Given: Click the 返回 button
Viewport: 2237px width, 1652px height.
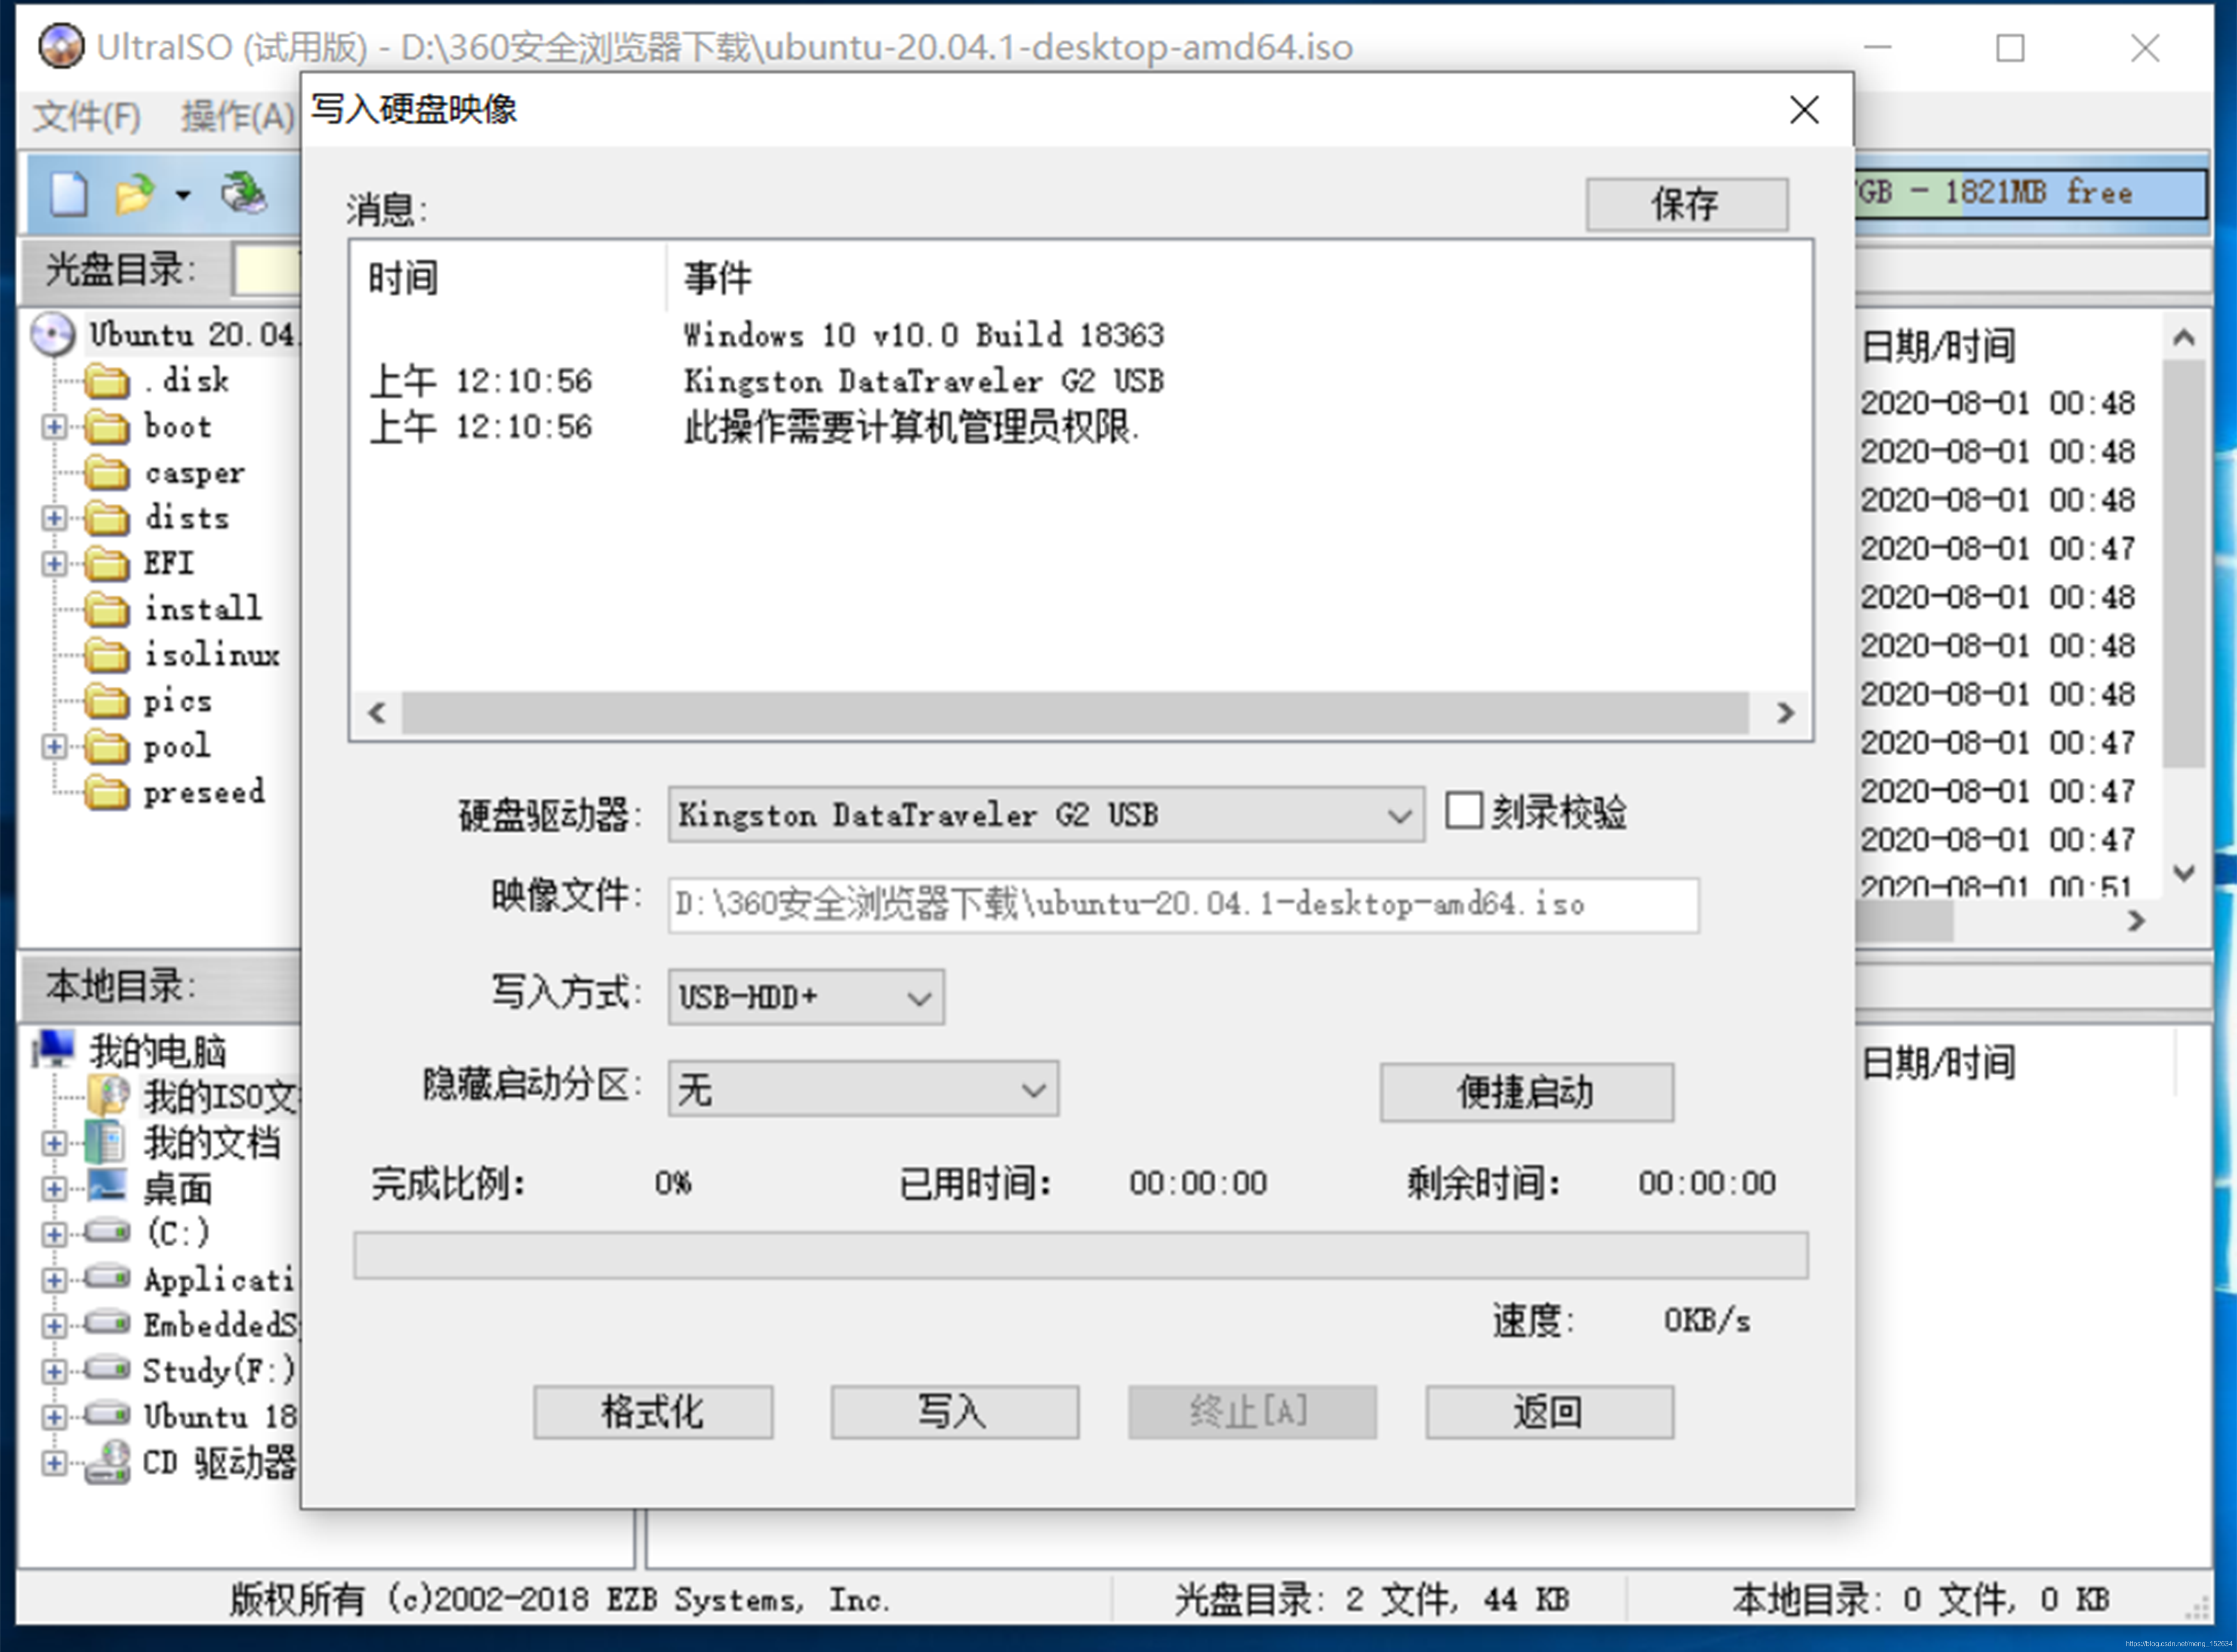Looking at the screenshot, I should (1549, 1412).
